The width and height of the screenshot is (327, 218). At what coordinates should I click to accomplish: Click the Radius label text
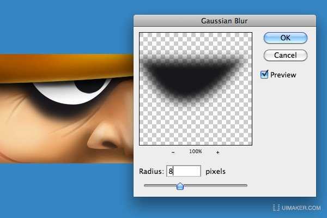(150, 172)
